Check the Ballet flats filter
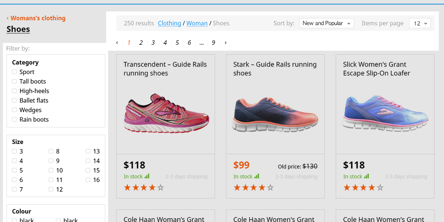This screenshot has width=444, height=222. pos(14,100)
